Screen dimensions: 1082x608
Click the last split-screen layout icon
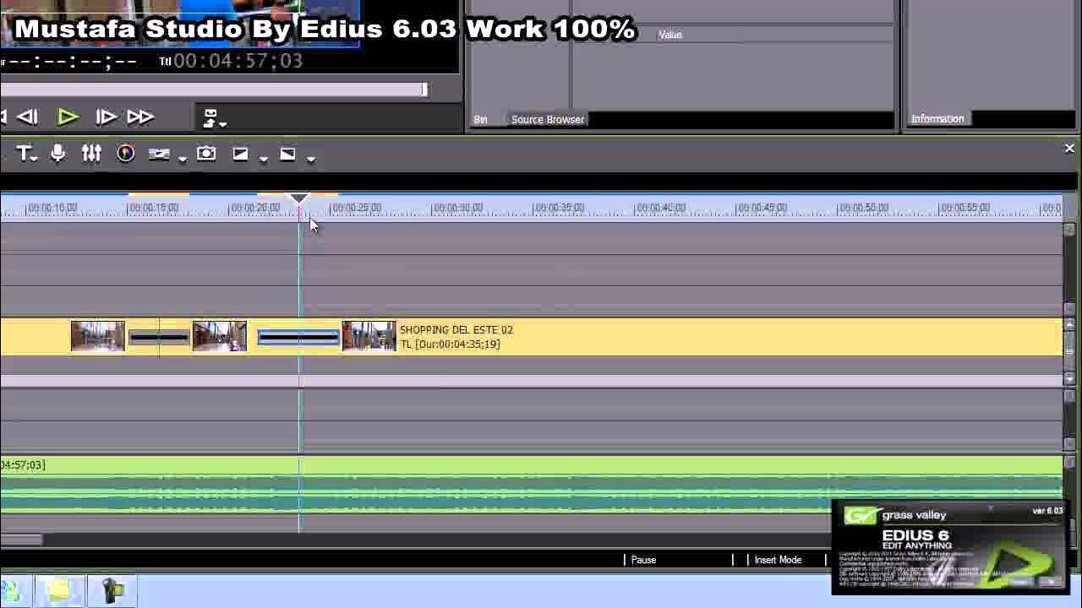point(287,154)
